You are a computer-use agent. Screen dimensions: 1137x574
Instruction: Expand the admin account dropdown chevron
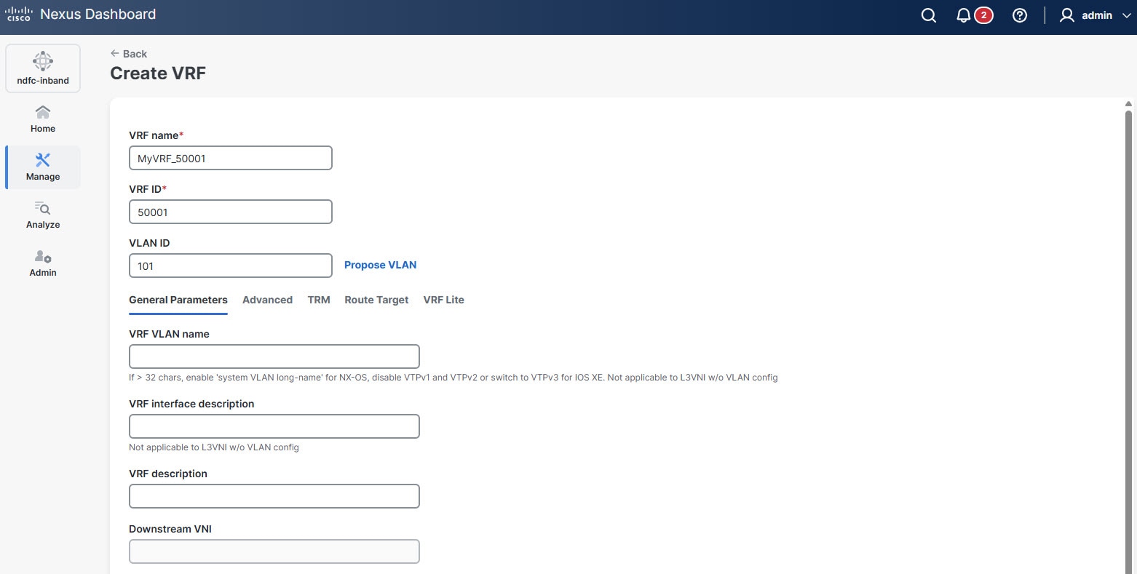[x=1127, y=15]
